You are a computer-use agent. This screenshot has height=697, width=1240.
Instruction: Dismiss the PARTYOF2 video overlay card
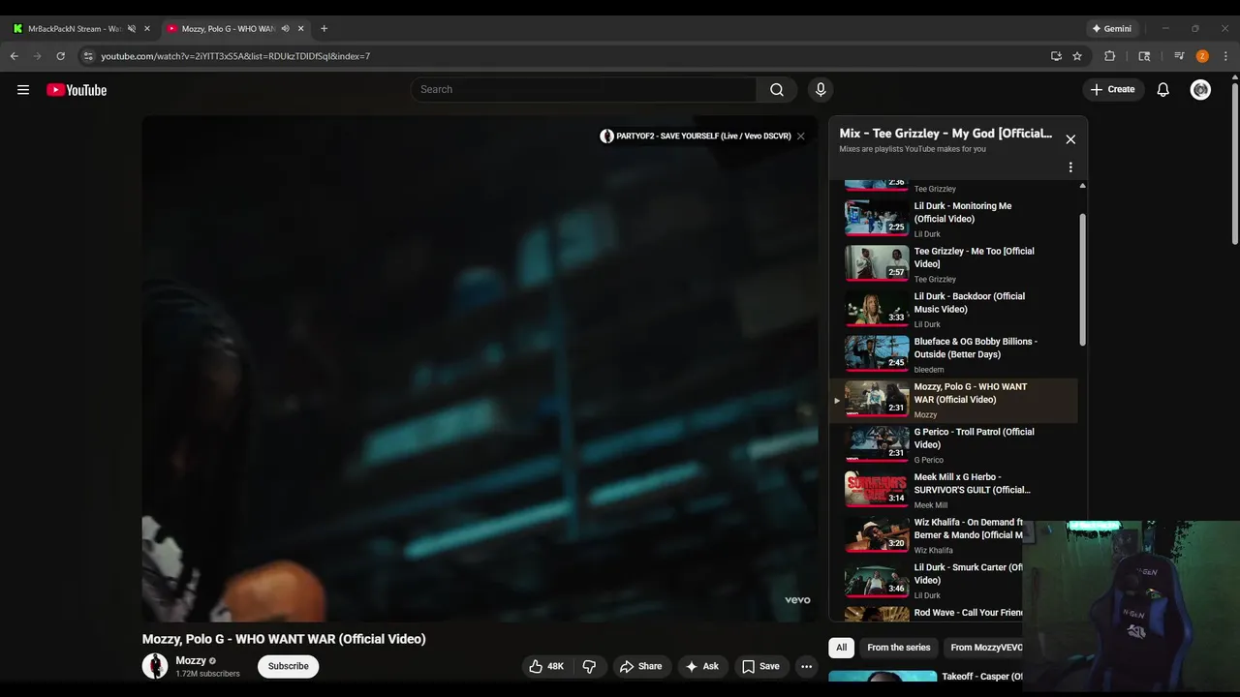point(801,136)
